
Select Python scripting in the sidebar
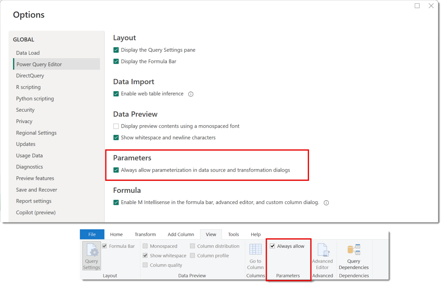pos(35,98)
